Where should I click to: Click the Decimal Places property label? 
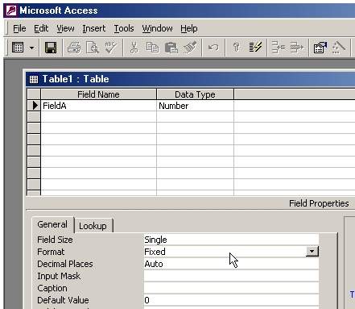tap(65, 264)
